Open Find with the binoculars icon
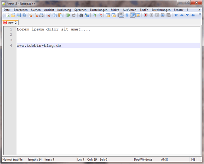 pyautogui.click(x=81, y=15)
